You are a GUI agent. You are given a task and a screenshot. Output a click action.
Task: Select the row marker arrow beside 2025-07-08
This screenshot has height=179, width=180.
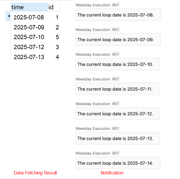click(x=9, y=16)
